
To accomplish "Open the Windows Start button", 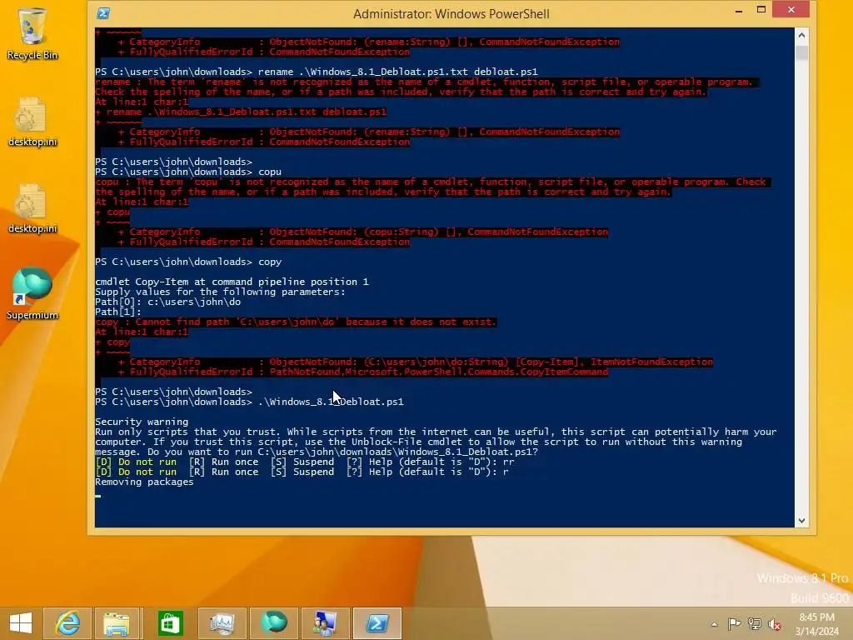I will [x=21, y=623].
